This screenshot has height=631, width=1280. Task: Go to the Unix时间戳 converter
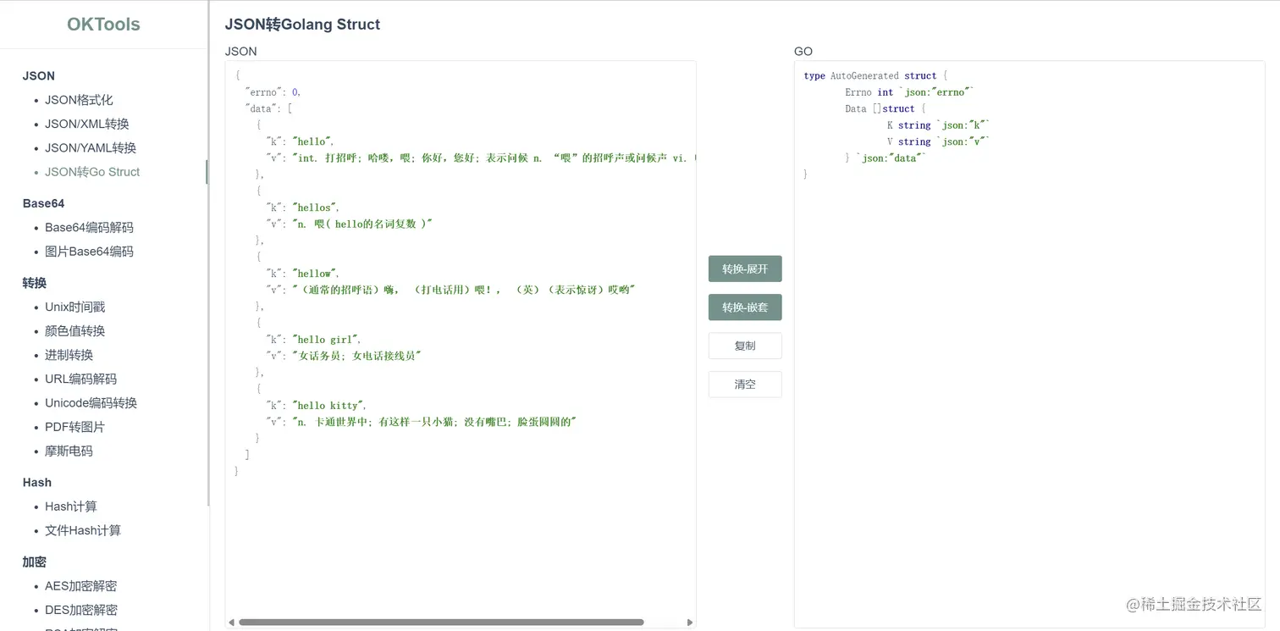click(x=75, y=307)
